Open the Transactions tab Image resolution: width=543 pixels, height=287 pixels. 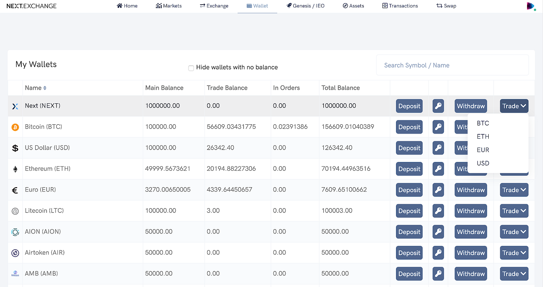[x=400, y=6]
